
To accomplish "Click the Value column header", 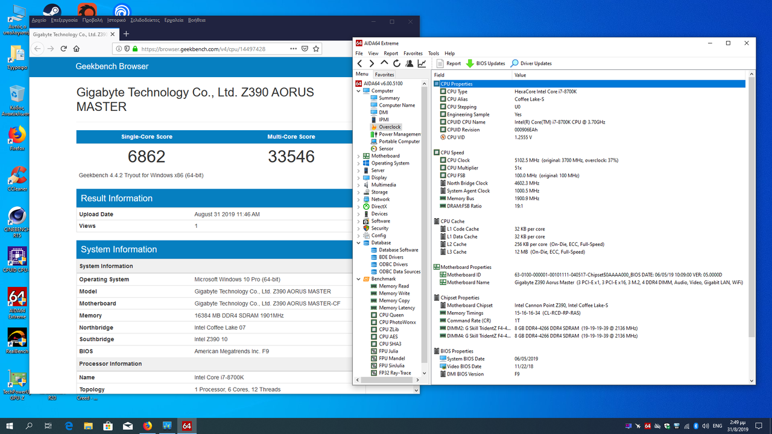I will pyautogui.click(x=630, y=75).
